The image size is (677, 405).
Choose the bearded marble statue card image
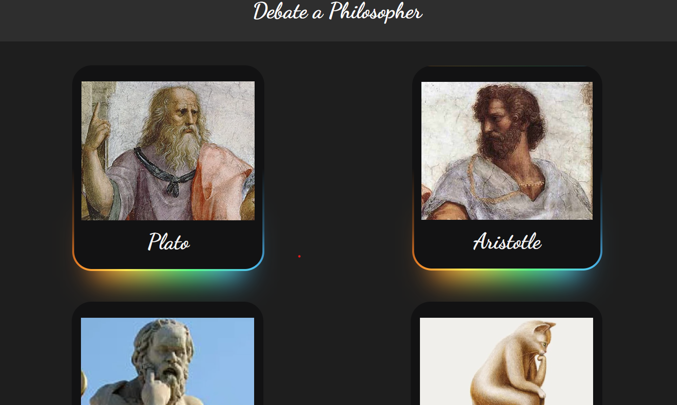coord(167,361)
